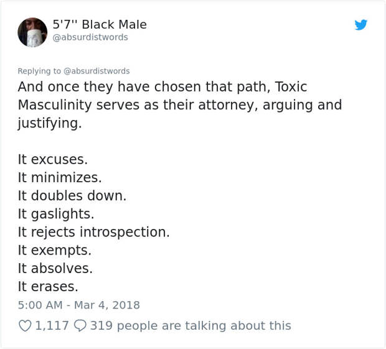Click the Twitter bird logo

(361, 25)
